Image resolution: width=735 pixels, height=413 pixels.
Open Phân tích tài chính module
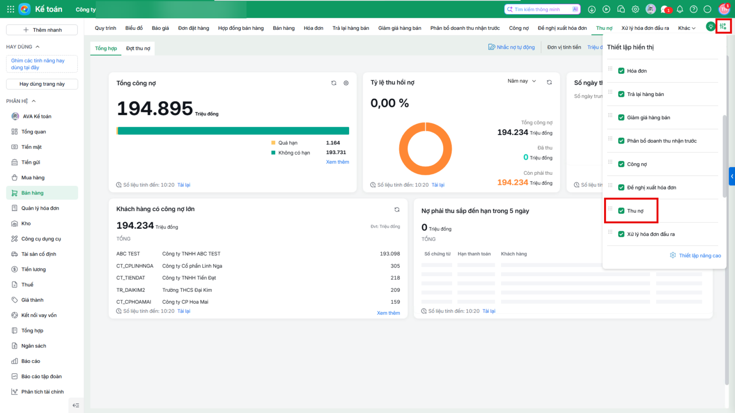pos(42,392)
